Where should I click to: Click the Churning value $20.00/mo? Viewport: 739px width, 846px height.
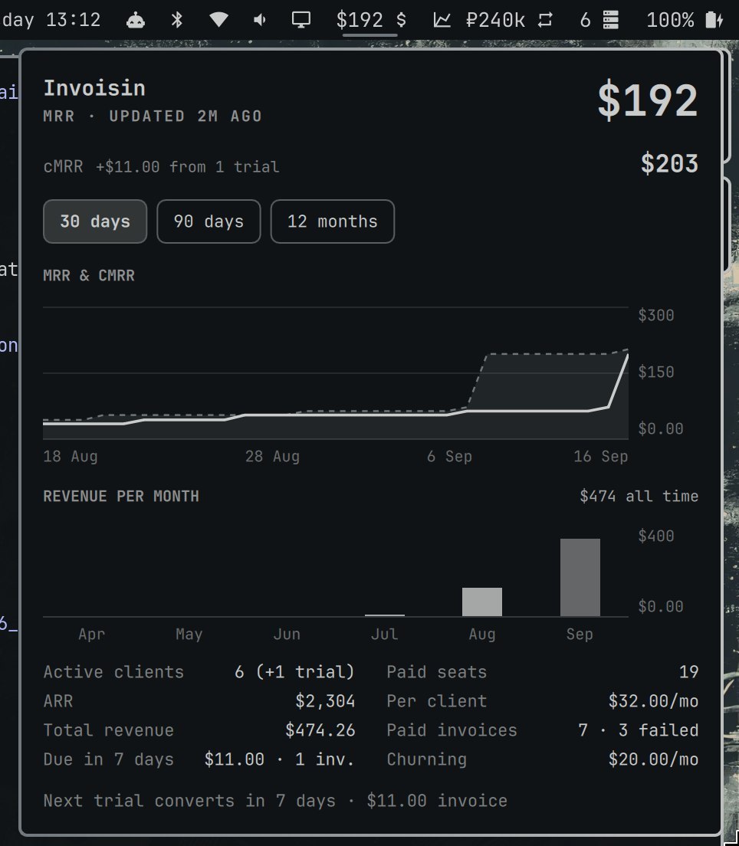653,759
